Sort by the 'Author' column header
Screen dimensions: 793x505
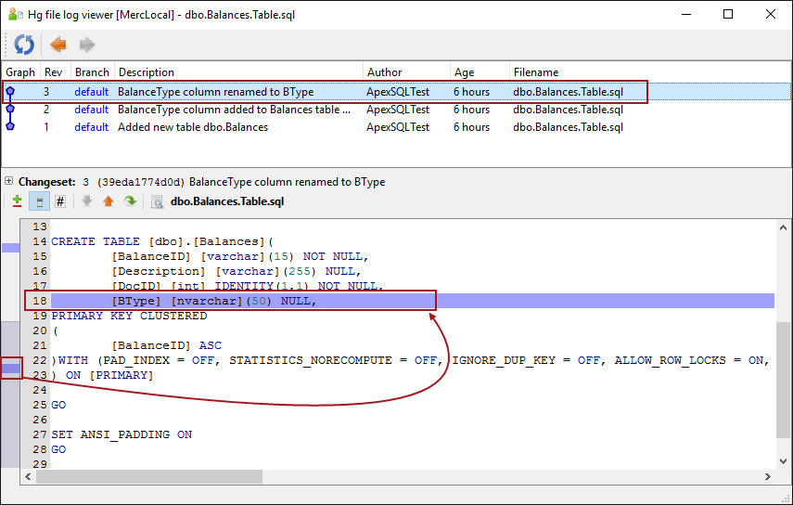pyautogui.click(x=385, y=72)
